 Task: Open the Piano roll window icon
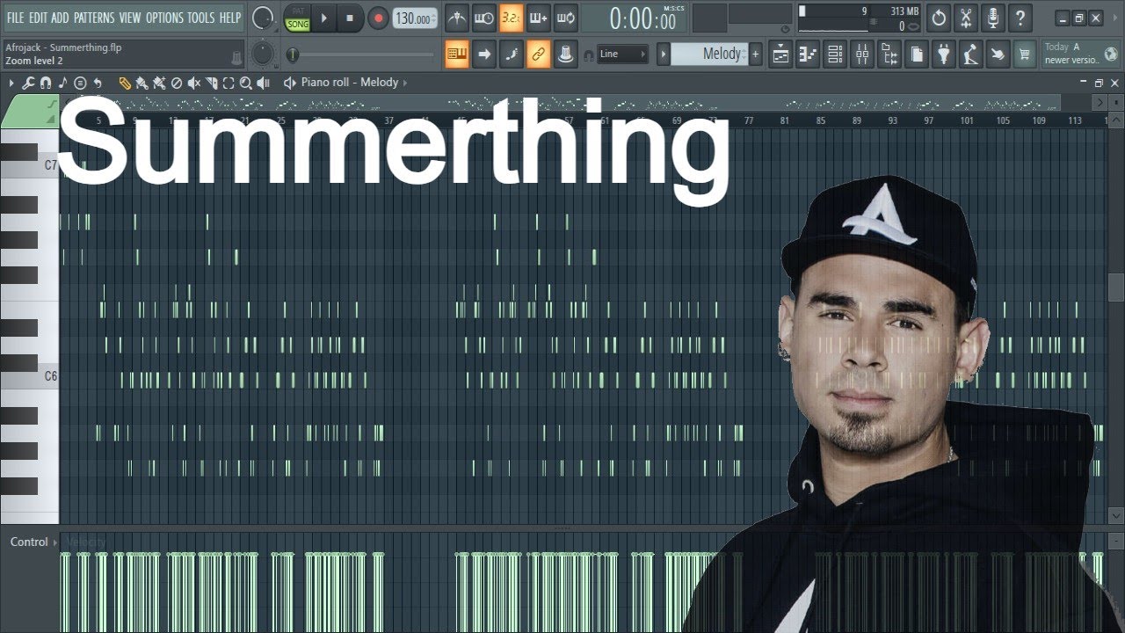(x=808, y=54)
